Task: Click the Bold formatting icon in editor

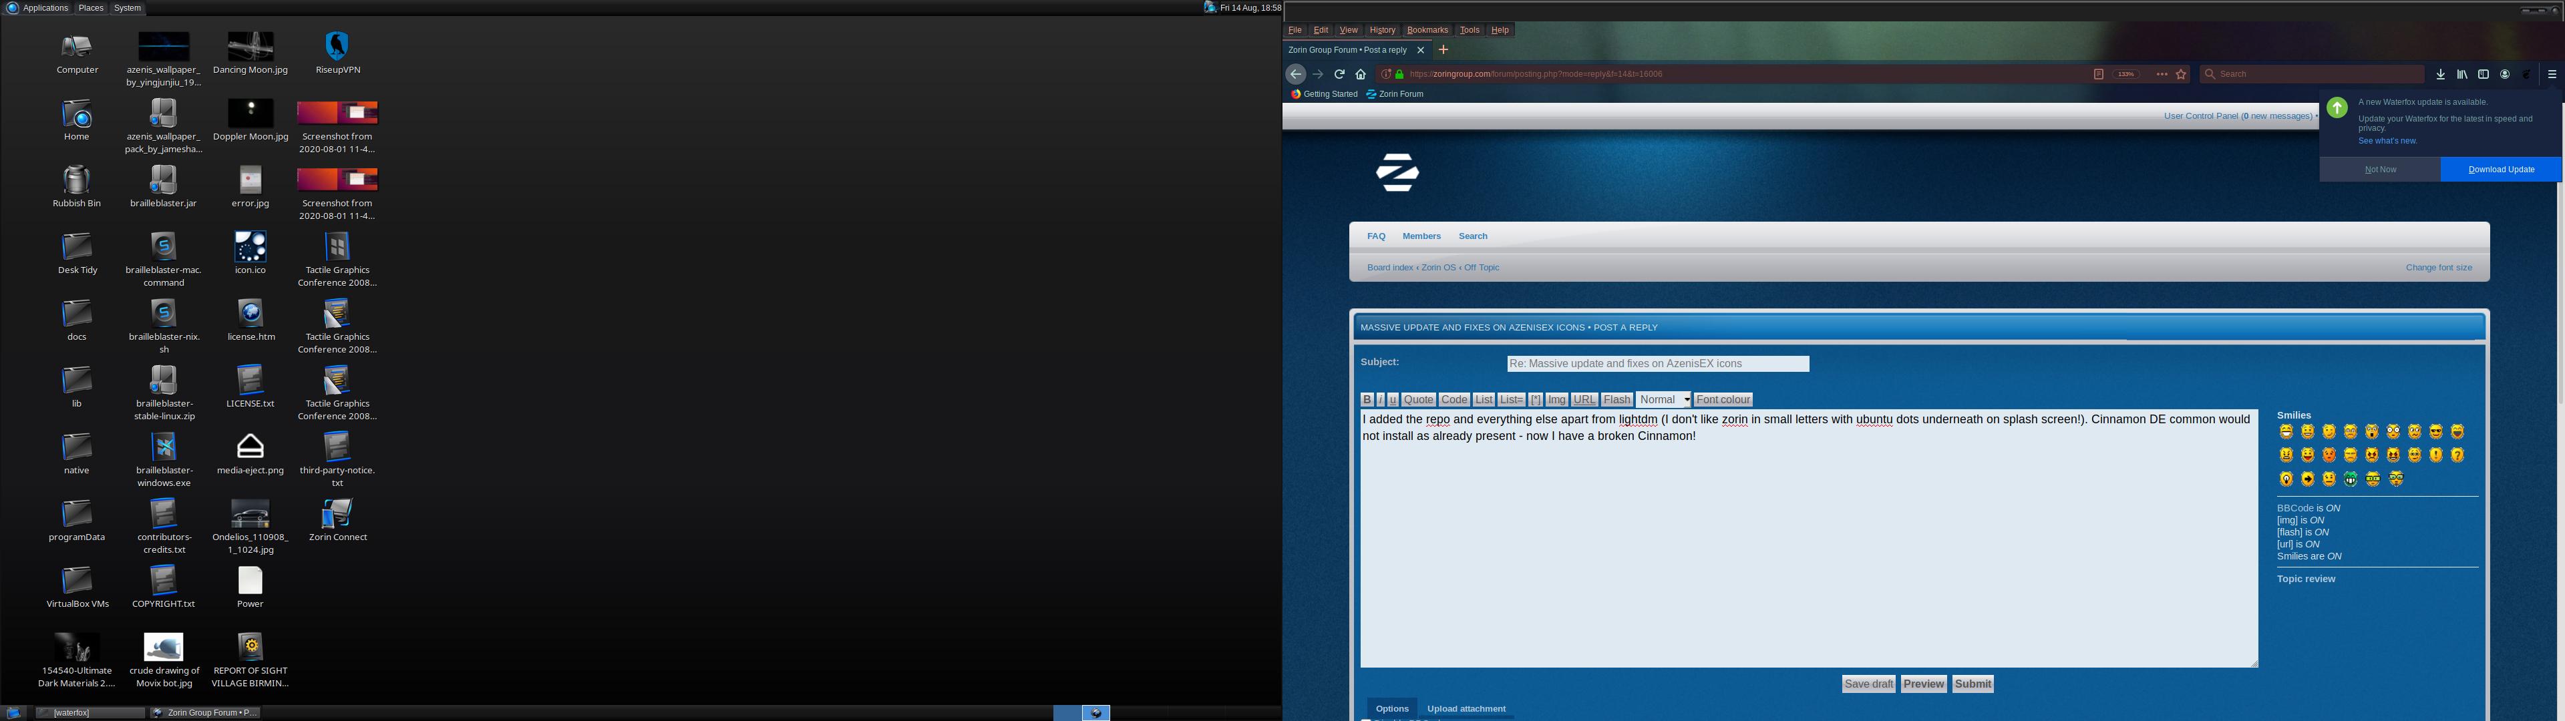Action: pyautogui.click(x=1366, y=399)
